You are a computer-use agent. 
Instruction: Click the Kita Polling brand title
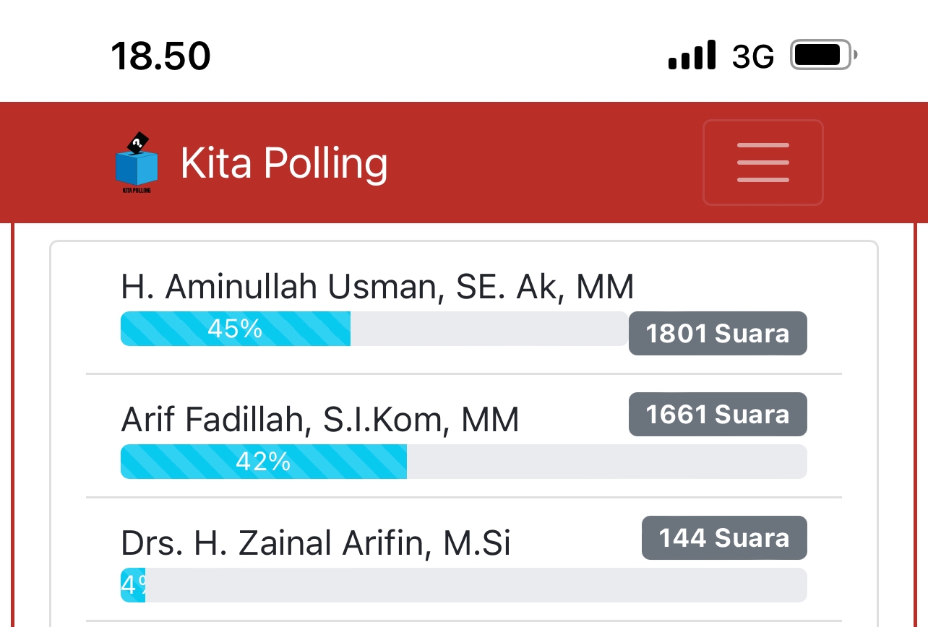[283, 163]
